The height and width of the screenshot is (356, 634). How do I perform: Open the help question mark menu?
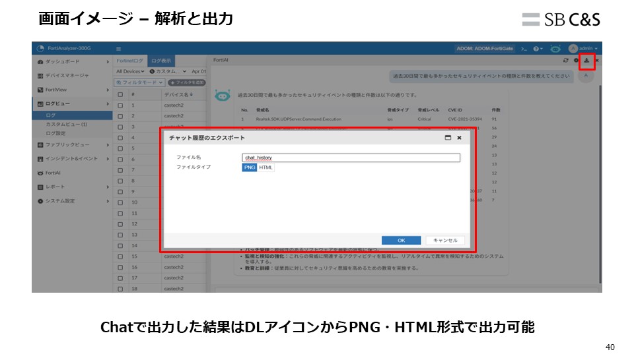pos(538,49)
